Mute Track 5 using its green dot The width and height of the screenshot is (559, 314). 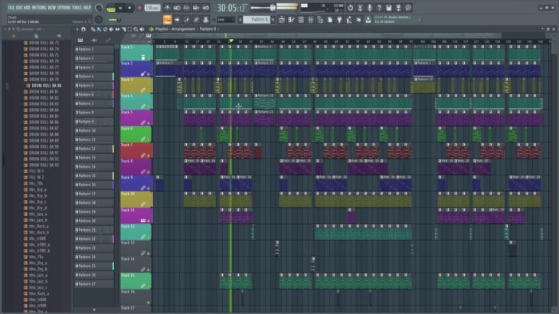coord(149,123)
